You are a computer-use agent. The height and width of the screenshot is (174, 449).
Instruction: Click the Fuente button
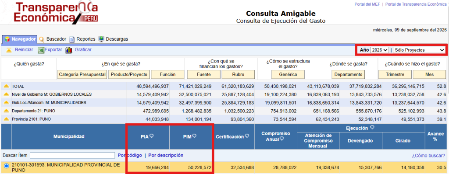click(203, 75)
